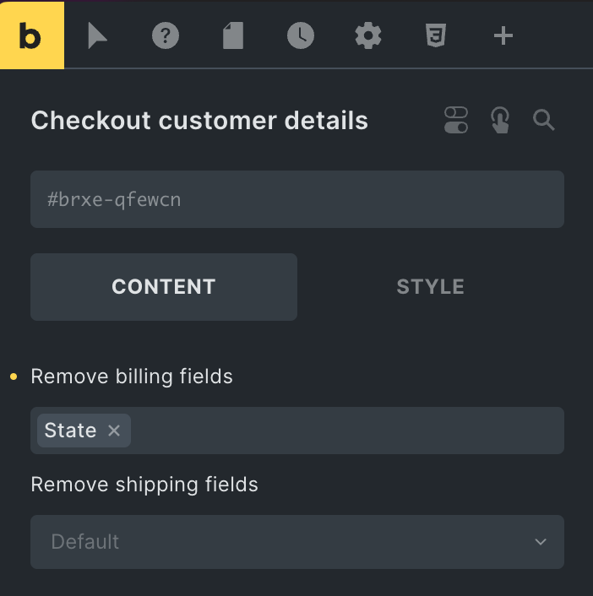Open revisions history clock icon
This screenshot has height=596, width=593.
point(300,35)
